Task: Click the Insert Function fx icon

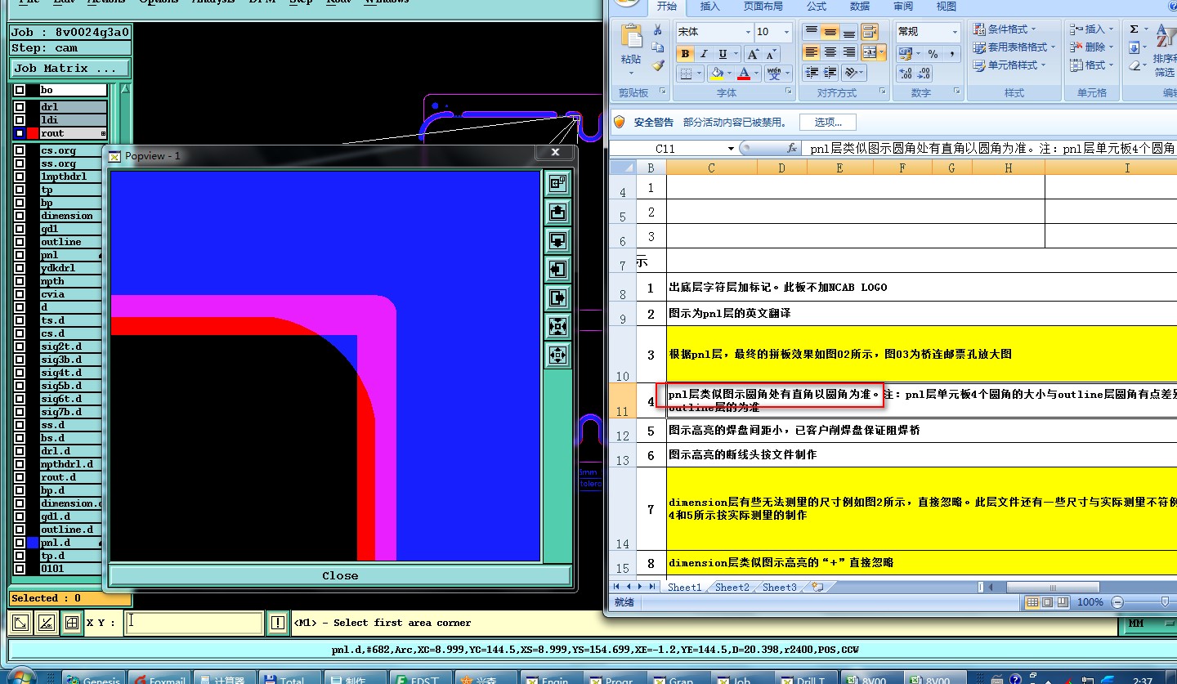Action: click(x=791, y=149)
